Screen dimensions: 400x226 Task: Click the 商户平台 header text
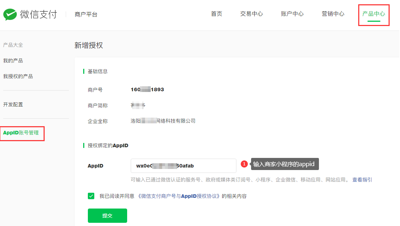click(86, 15)
